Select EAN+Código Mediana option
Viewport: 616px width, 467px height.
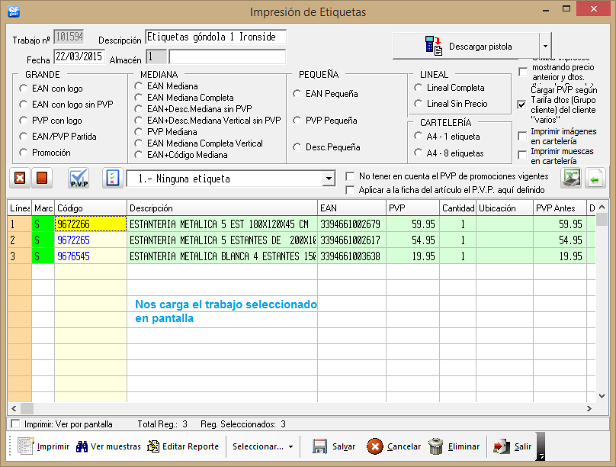pyautogui.click(x=138, y=154)
